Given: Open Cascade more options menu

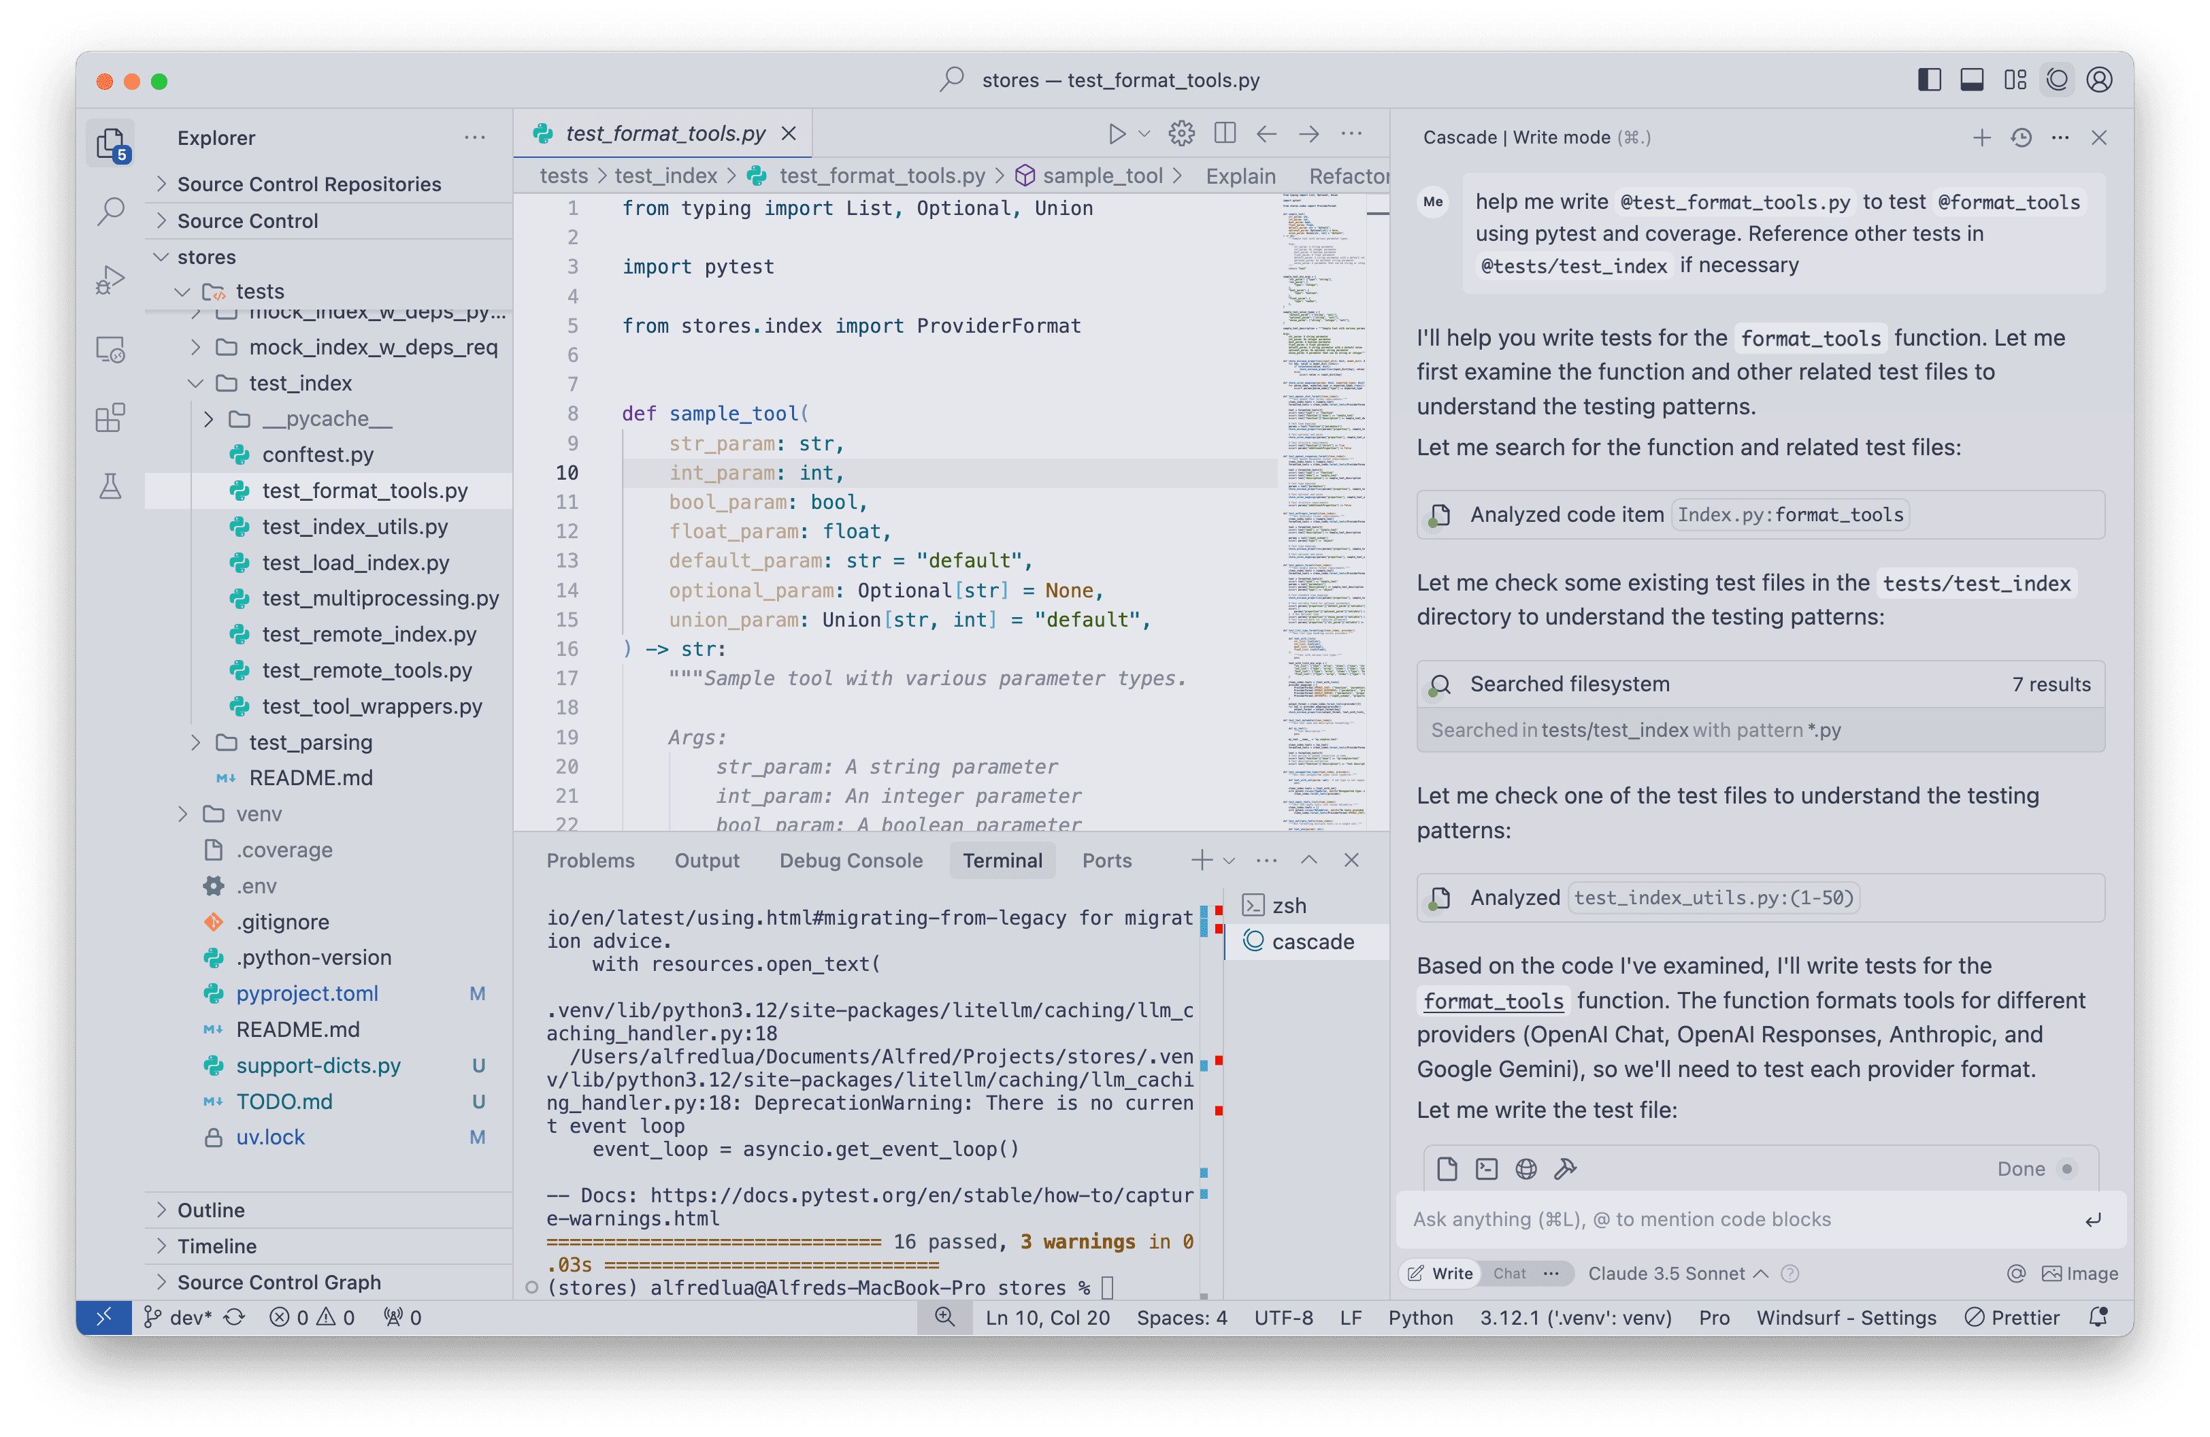Looking at the screenshot, I should coord(2060,137).
